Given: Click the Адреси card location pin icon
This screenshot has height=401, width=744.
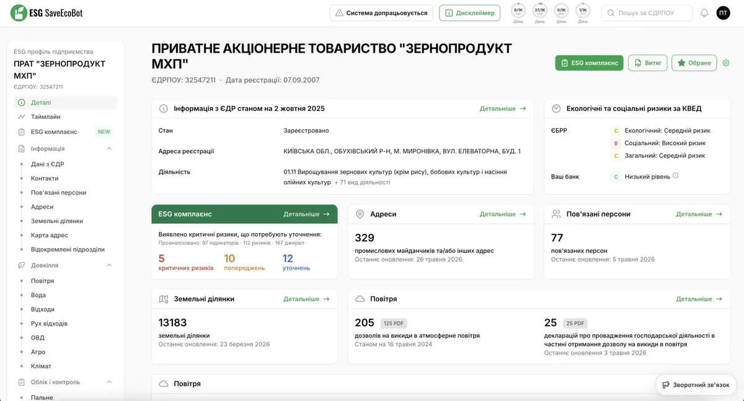Looking at the screenshot, I should 360,214.
